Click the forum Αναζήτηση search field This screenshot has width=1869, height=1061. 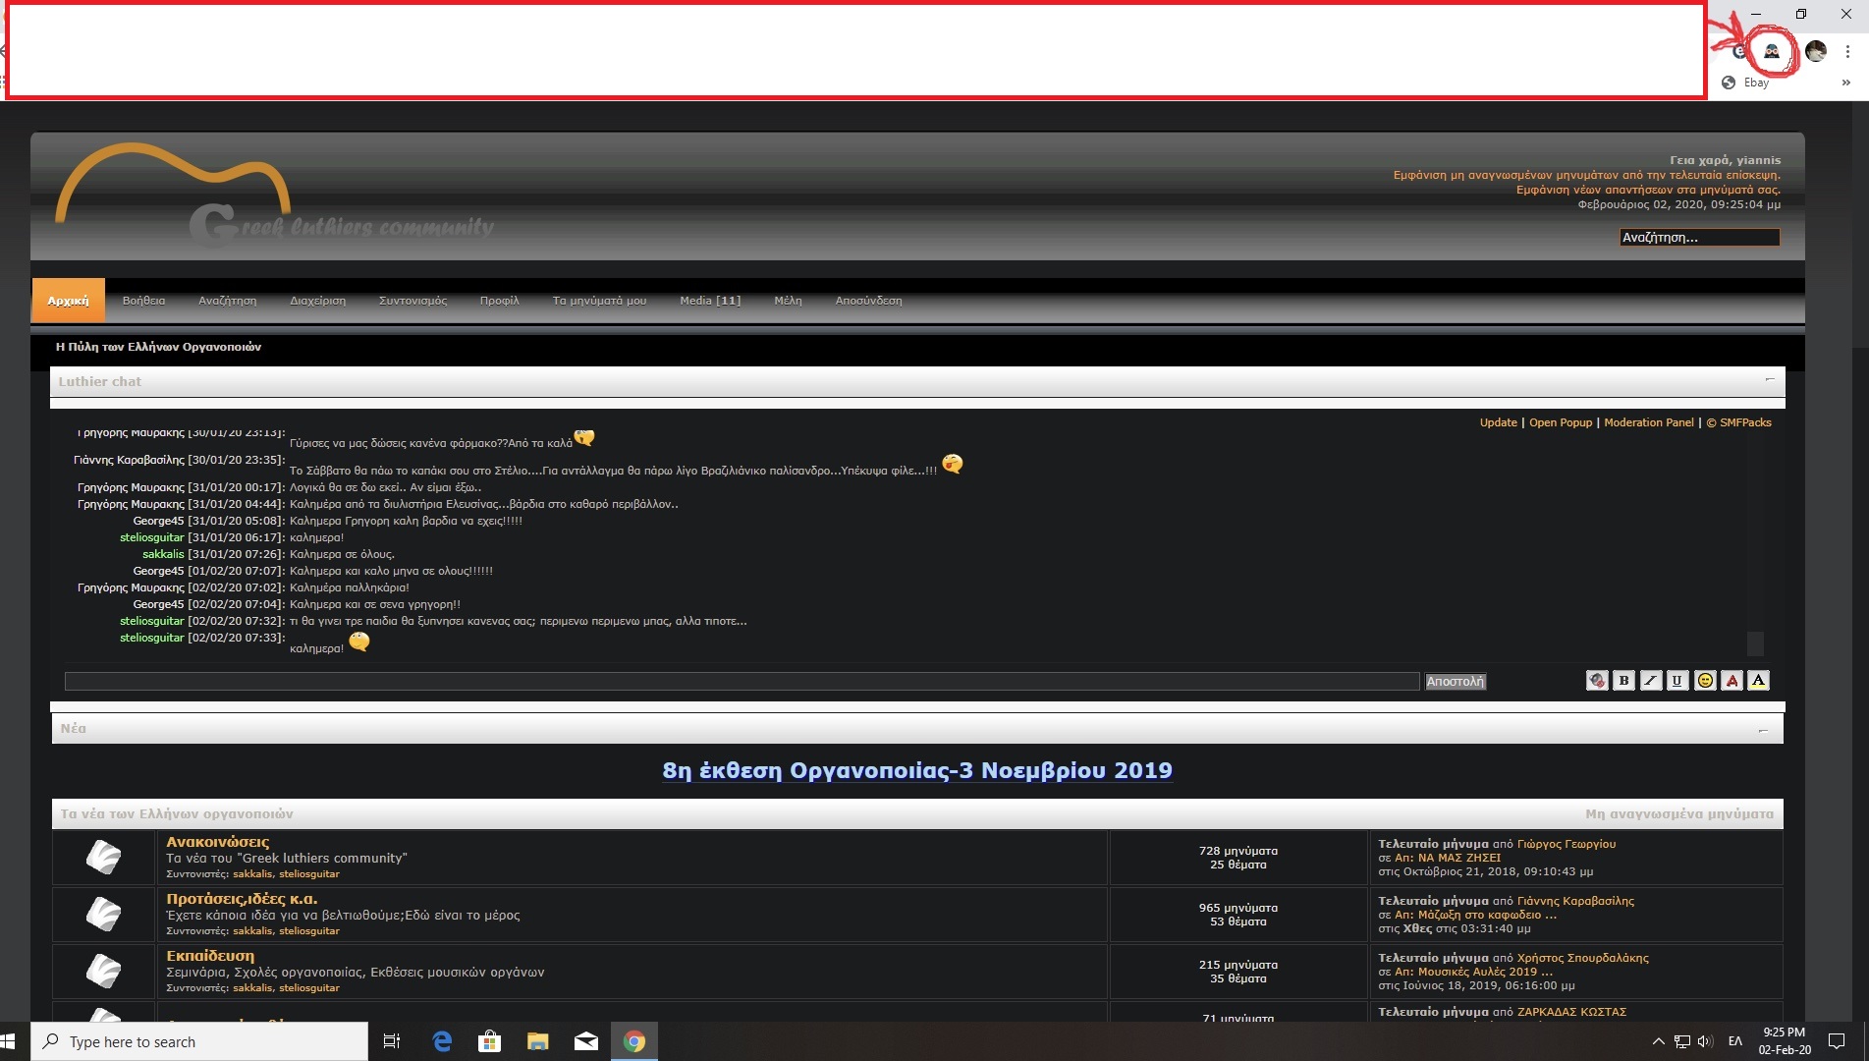pos(1698,237)
